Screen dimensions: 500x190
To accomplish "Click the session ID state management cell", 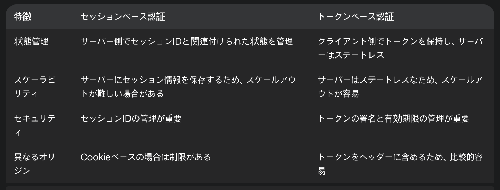I will click(x=187, y=41).
